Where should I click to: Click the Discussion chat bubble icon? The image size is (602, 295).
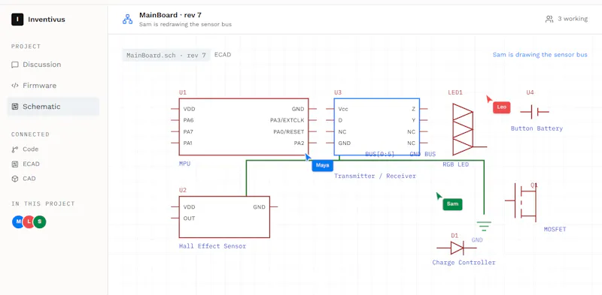coord(15,65)
